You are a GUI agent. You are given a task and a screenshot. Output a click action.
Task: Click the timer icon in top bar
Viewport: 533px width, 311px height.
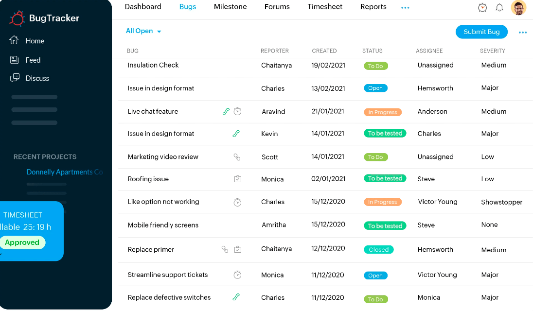(482, 7)
